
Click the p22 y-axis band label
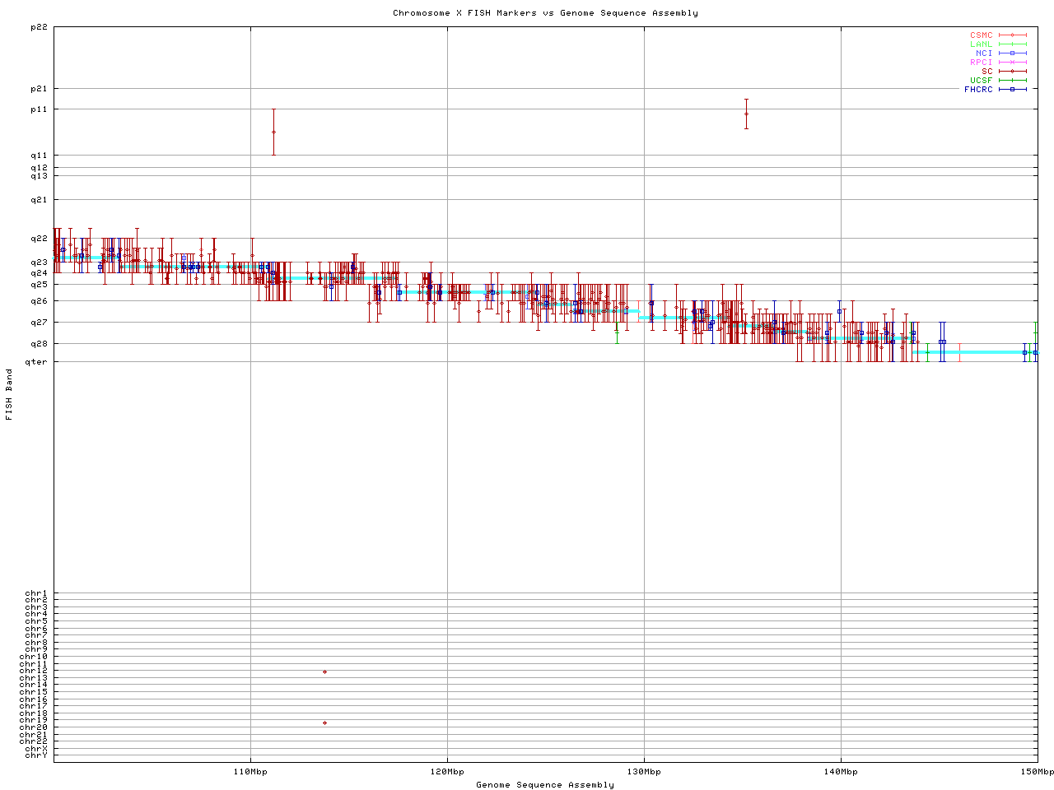click(x=39, y=27)
